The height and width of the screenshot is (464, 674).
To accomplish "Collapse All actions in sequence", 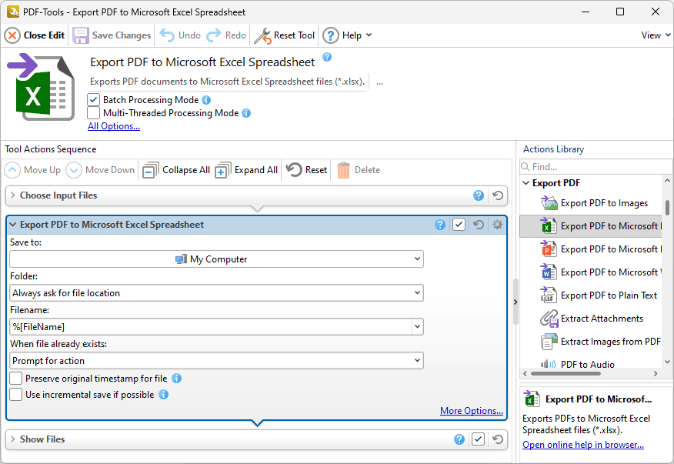I will tap(176, 170).
